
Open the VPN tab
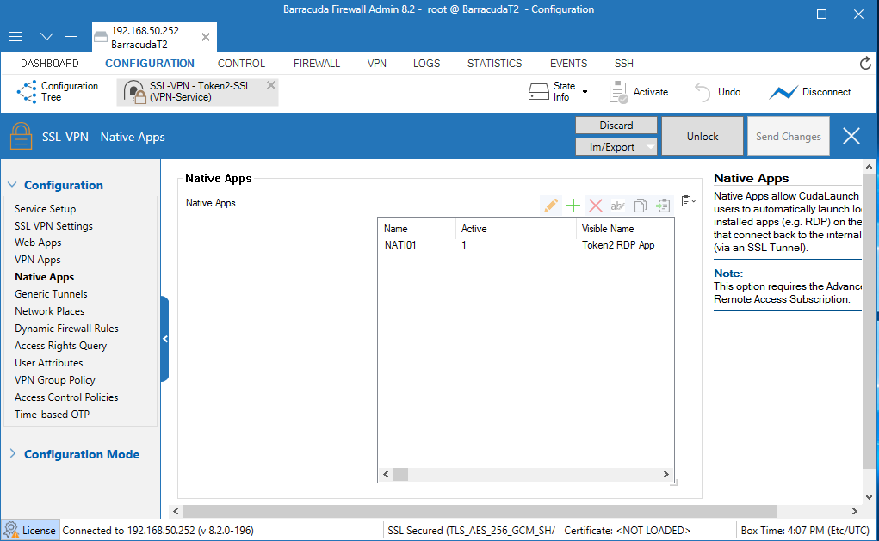(377, 64)
